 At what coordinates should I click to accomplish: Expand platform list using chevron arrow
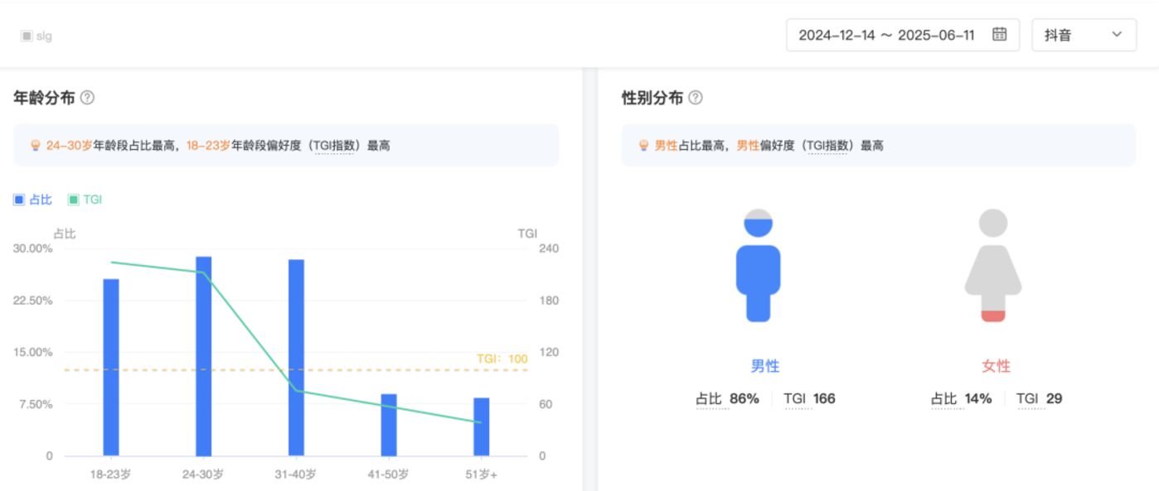pos(1117,35)
